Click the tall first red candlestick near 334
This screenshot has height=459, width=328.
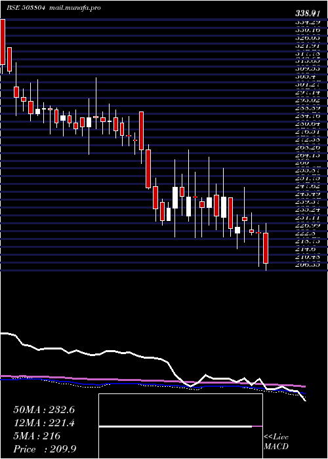[3, 42]
